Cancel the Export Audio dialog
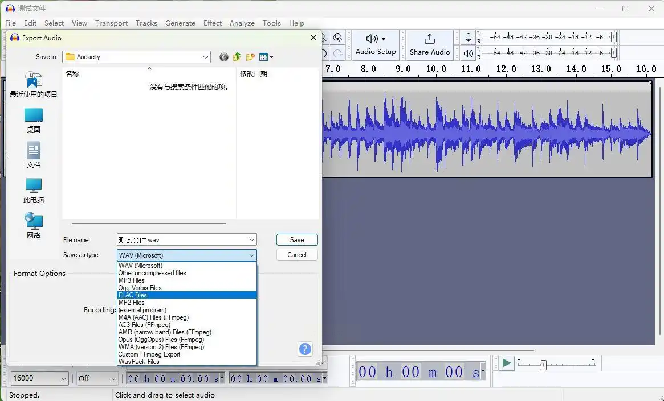664x401 pixels. click(297, 255)
